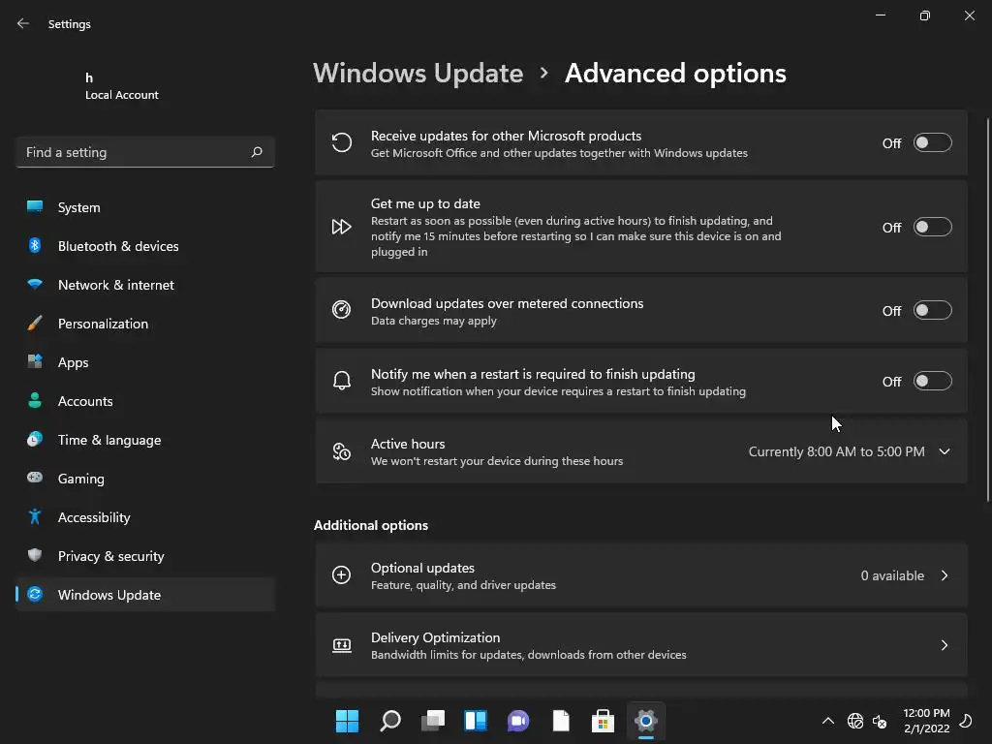Click the search magnifier in Find a setting
The image size is (992, 744).
pyautogui.click(x=256, y=152)
